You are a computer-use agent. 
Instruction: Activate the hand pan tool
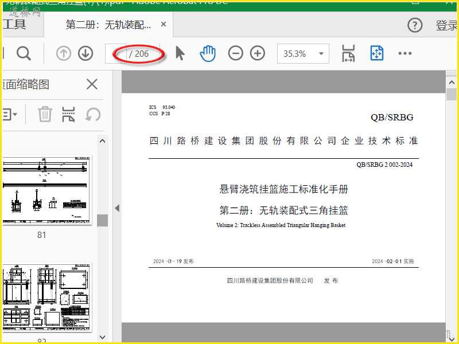coord(208,53)
